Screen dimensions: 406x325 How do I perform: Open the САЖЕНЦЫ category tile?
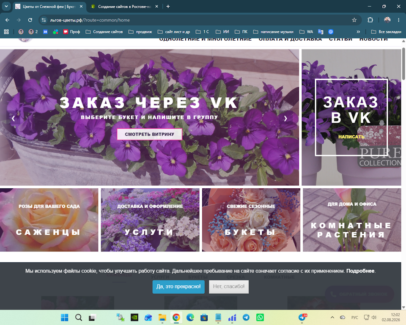pos(49,220)
